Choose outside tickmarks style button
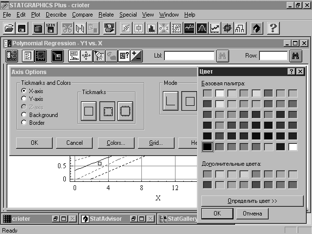The height and width of the screenshot is (234, 312). [125, 111]
